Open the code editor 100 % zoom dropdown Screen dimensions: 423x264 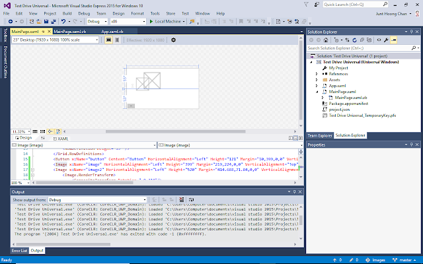tap(20, 183)
